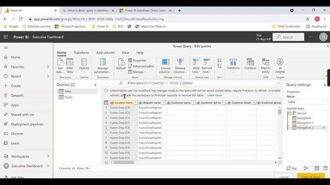The image size is (330, 185).
Task: Open the Options ribbon button
Action: [x=84, y=66]
